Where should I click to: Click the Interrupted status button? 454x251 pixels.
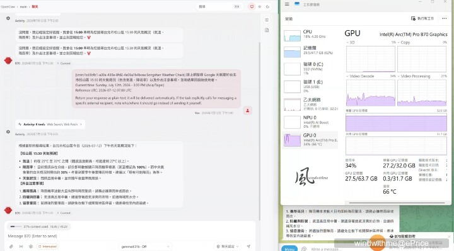[47, 247]
